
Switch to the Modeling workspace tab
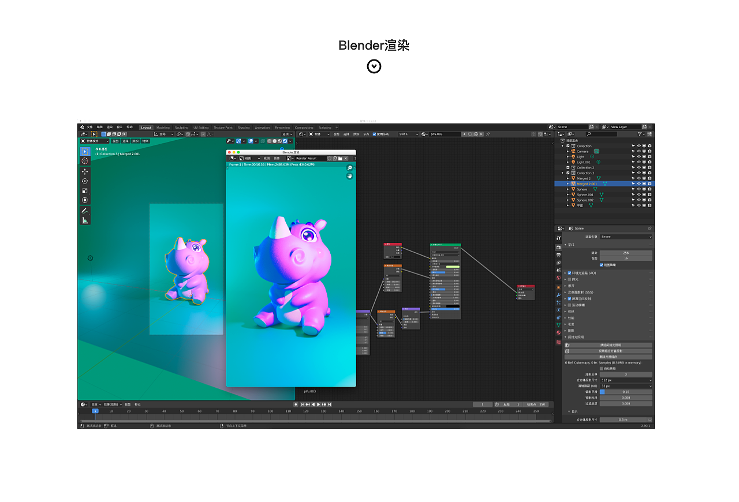point(163,128)
